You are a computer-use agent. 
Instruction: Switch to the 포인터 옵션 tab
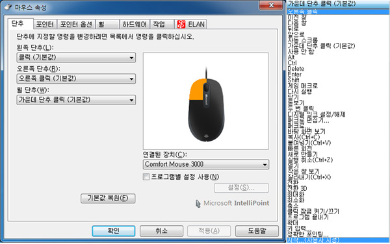click(76, 24)
